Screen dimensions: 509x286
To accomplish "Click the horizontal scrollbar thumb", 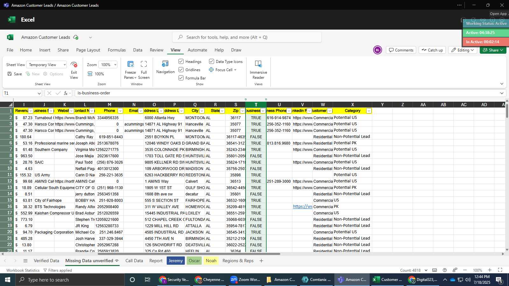I will coord(189,254).
